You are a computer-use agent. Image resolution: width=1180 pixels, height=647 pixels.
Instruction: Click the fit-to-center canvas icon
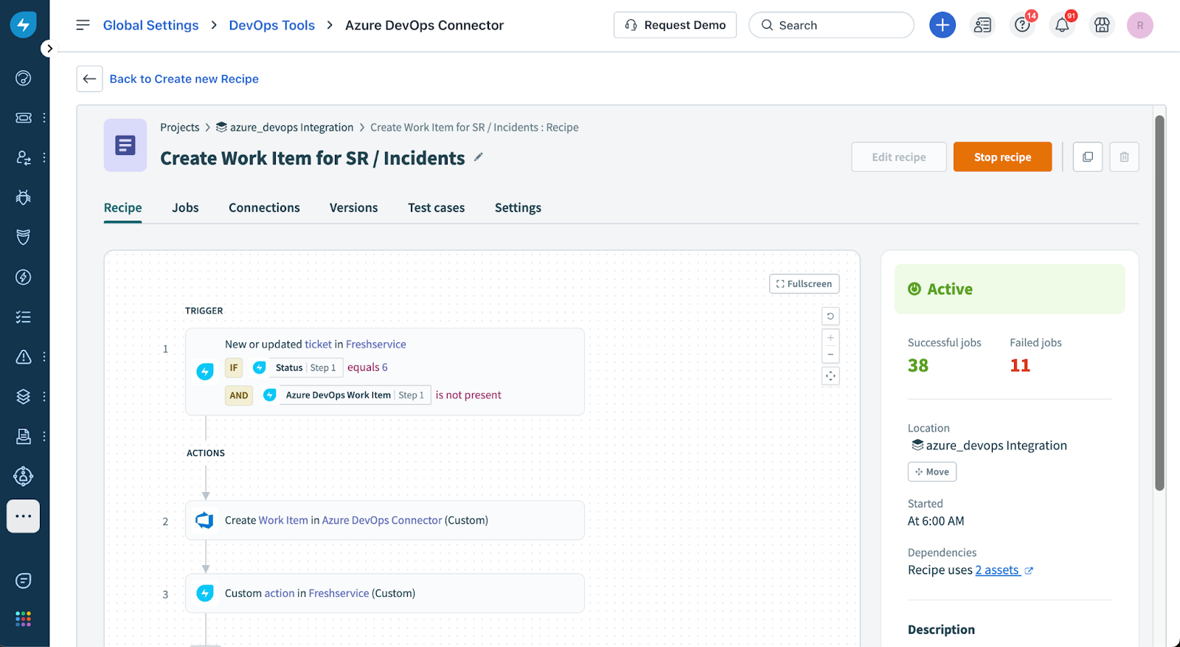coord(830,376)
